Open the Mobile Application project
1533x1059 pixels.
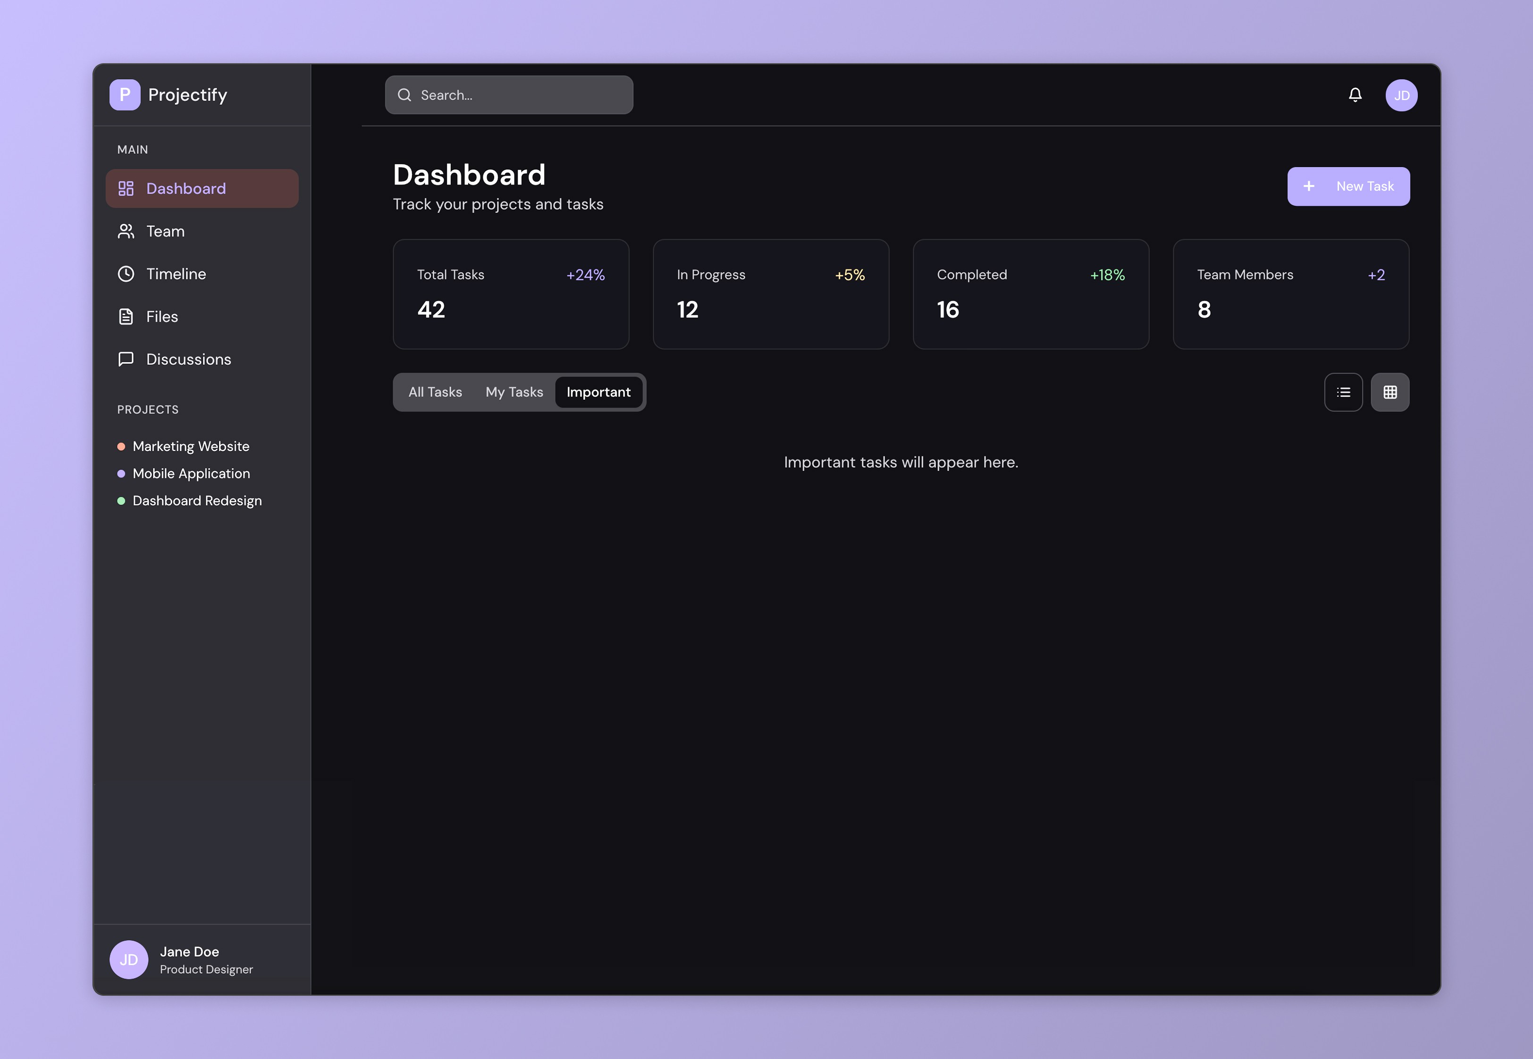click(x=191, y=474)
